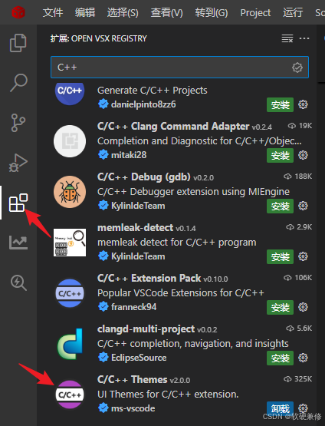
Task: Open the Source Control view
Action: (x=18, y=123)
